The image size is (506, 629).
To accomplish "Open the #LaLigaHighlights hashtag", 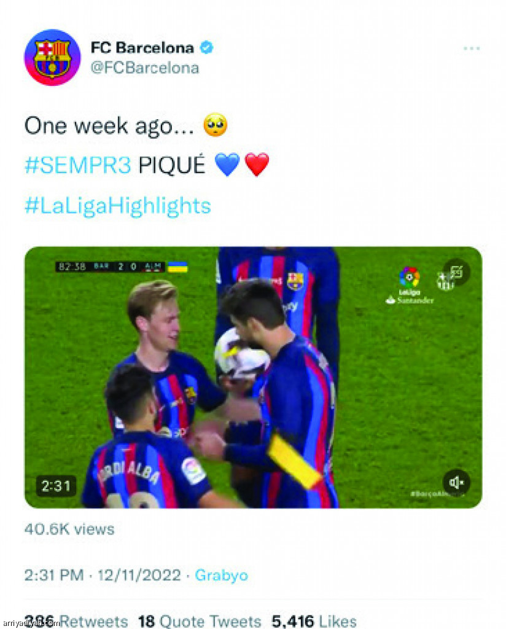I will (117, 205).
